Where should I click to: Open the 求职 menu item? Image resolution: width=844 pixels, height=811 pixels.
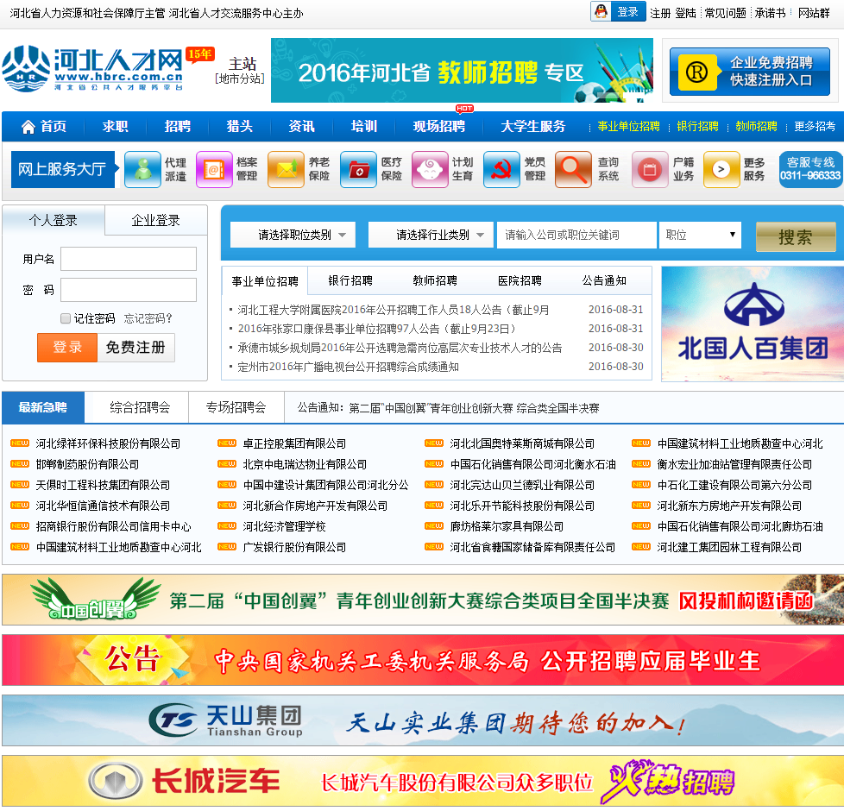coord(115,127)
